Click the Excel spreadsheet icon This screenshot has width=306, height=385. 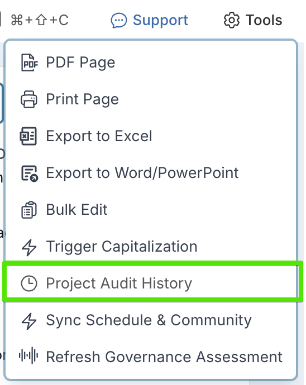[28, 136]
